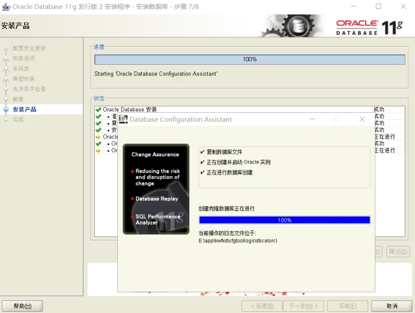This screenshot has height=313, width=415.
Task: Click the Change Assurance promo image
Action: (x=156, y=189)
